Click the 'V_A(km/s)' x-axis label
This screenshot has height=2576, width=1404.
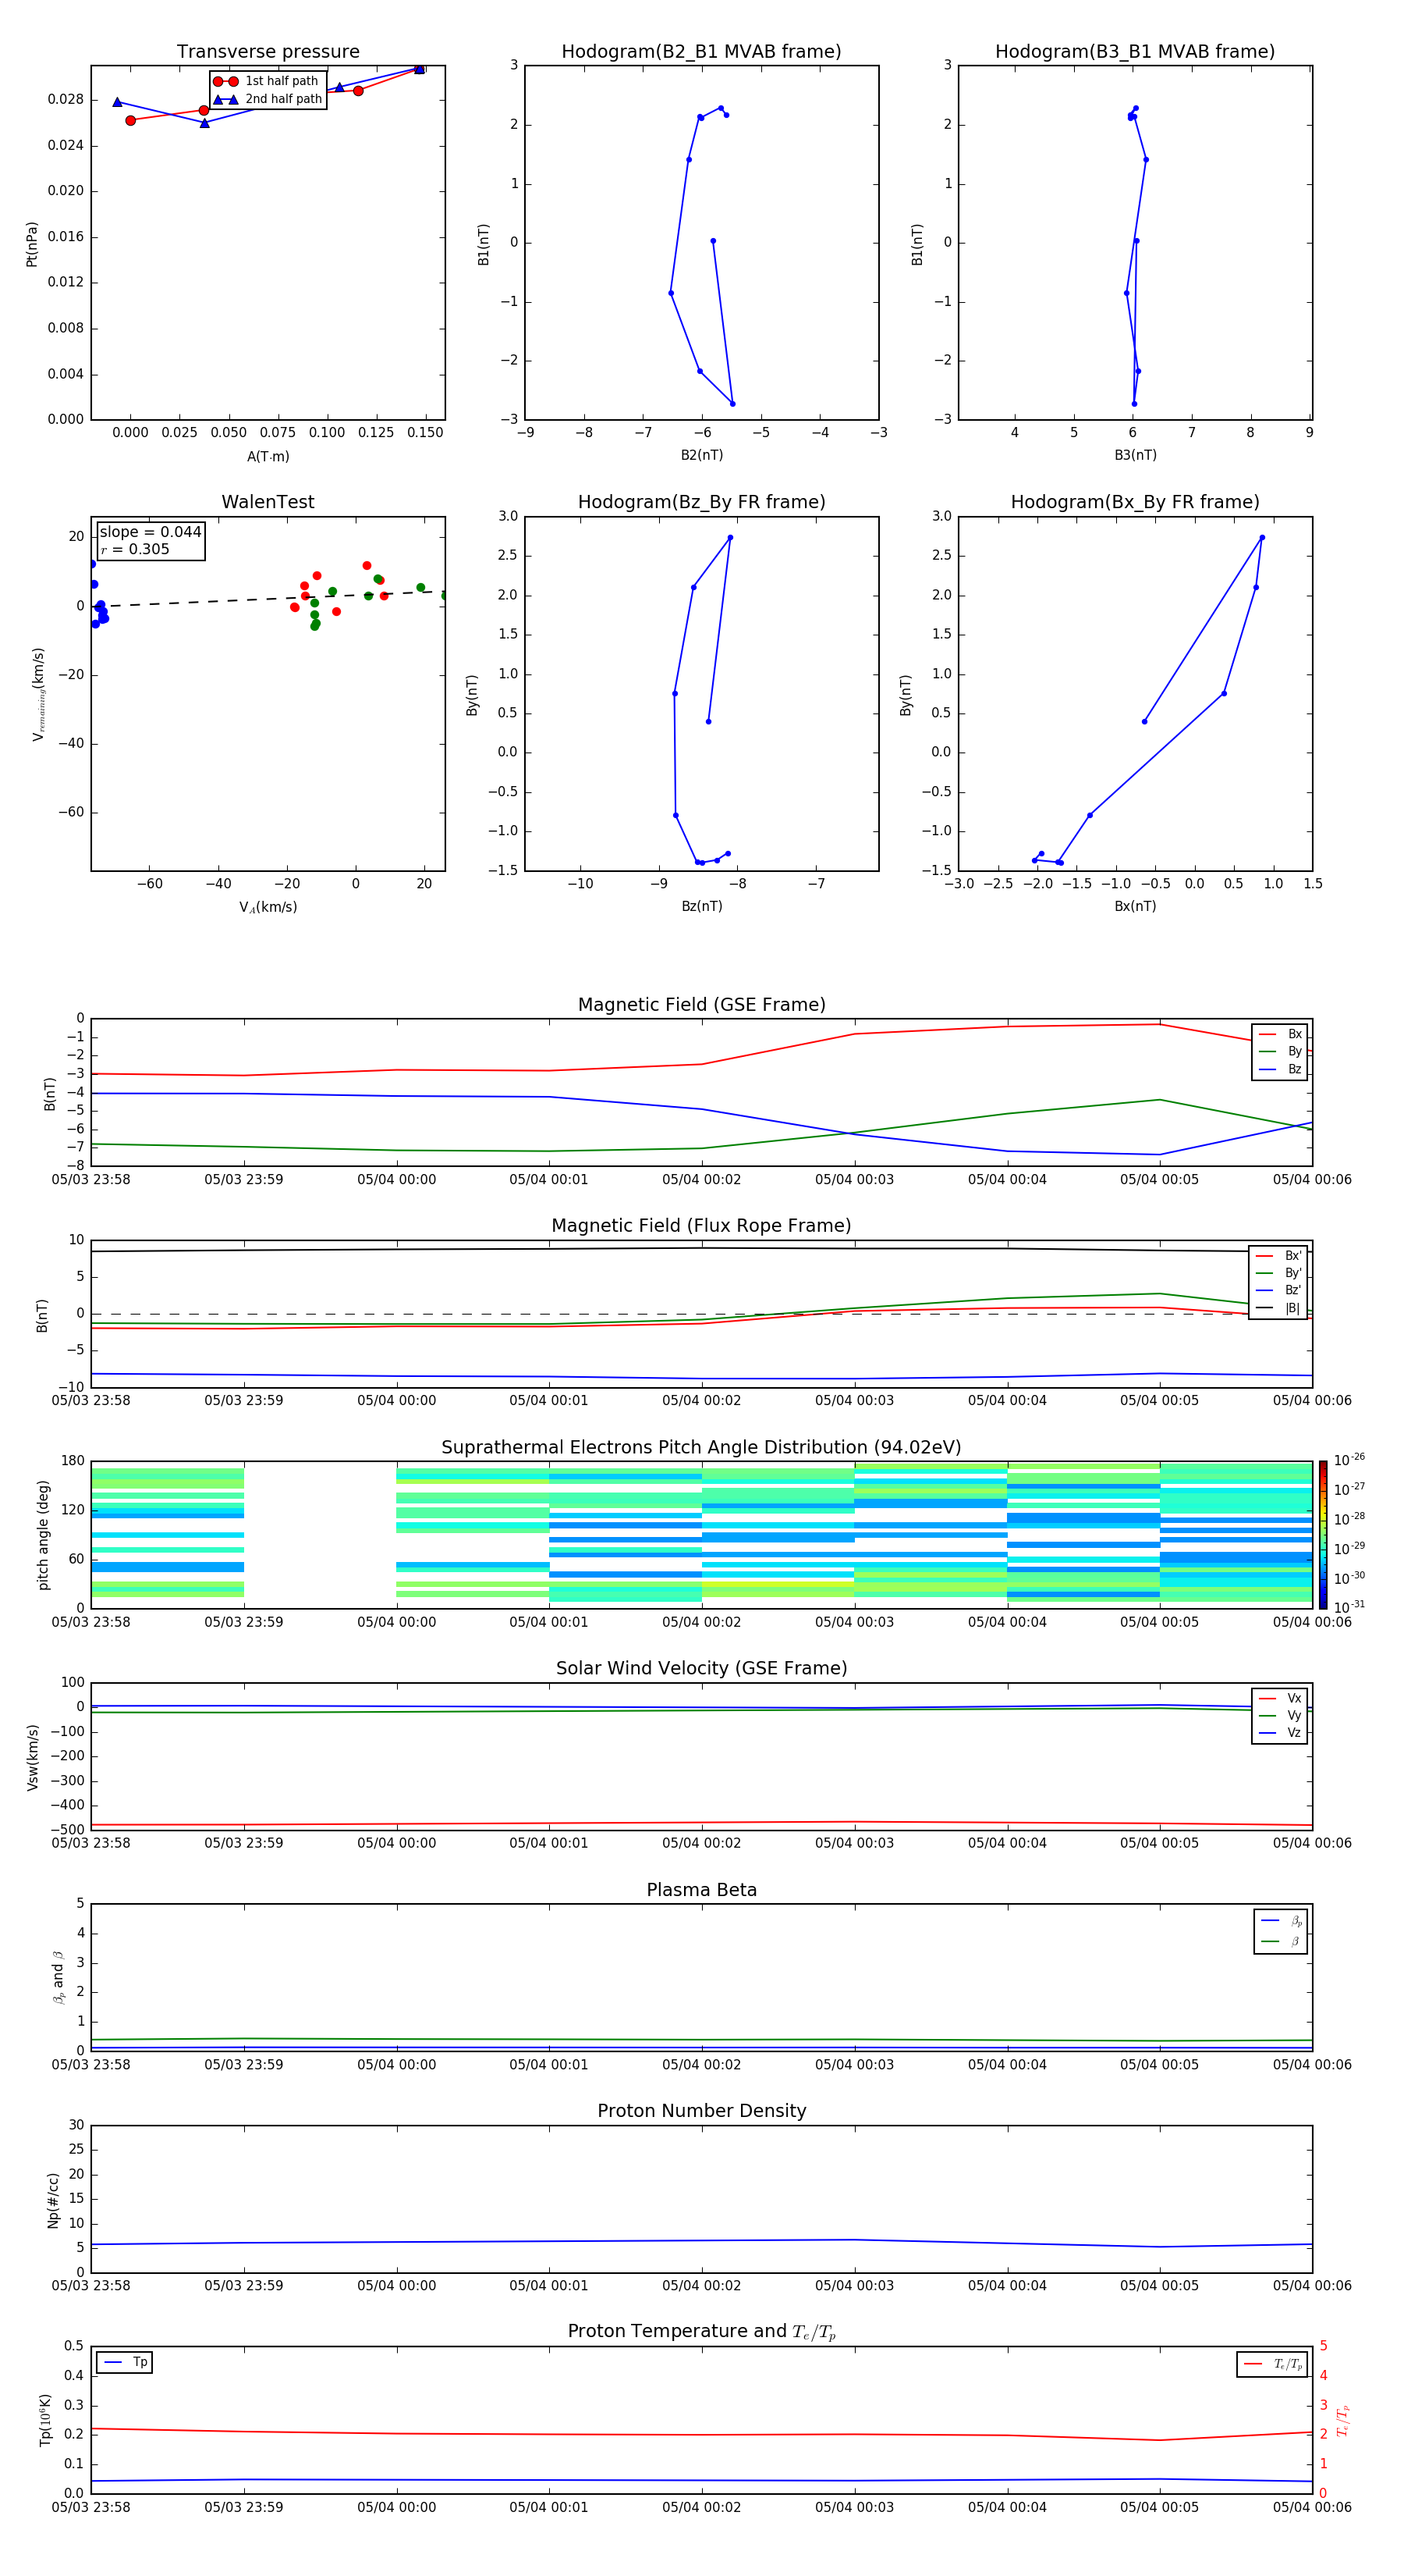tap(268, 907)
